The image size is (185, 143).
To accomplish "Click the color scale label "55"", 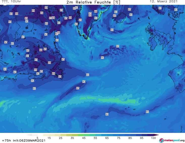I will 95,138.
